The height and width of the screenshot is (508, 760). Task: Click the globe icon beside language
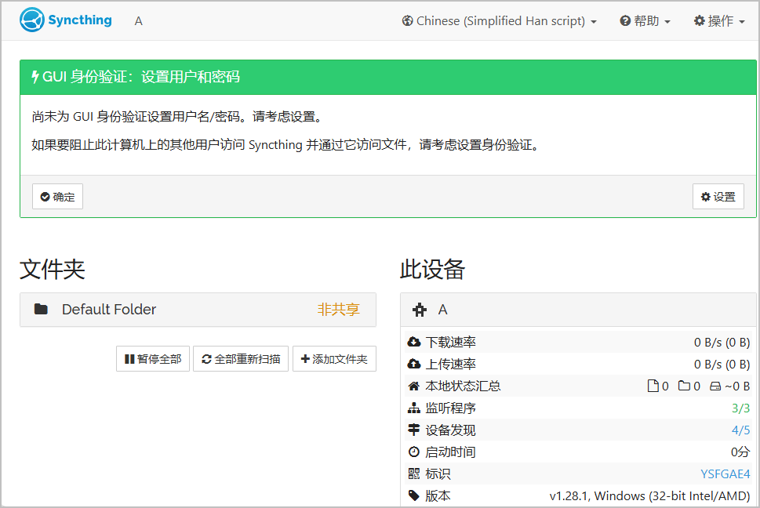click(x=407, y=21)
